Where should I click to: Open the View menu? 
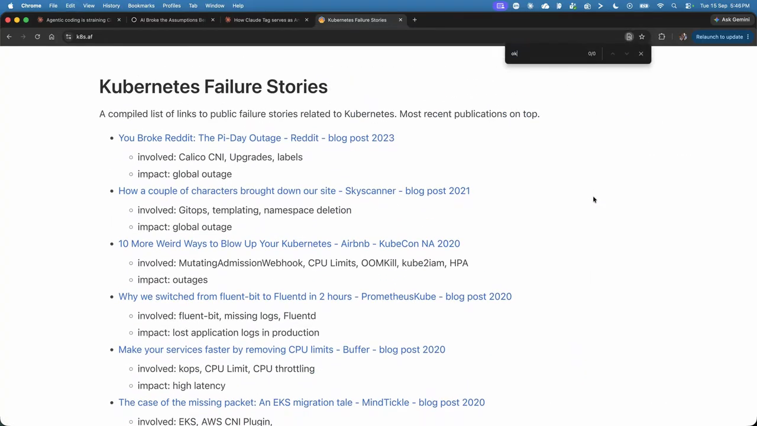(x=89, y=5)
